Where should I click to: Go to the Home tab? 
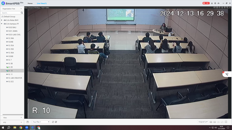30,3
